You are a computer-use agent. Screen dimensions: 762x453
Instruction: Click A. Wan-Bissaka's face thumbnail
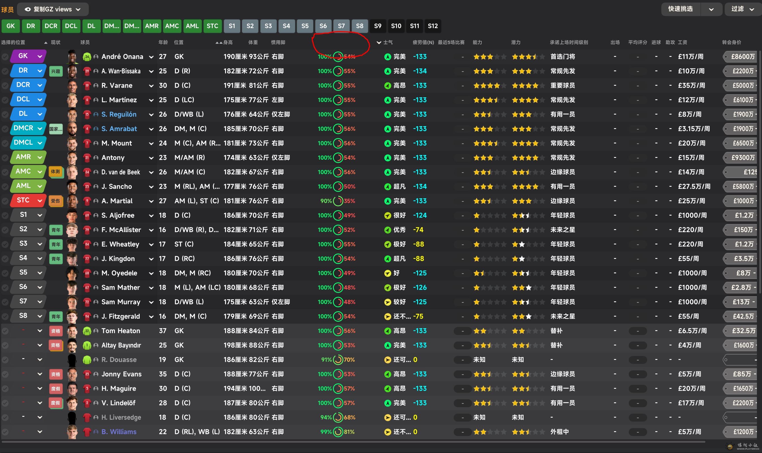pos(72,71)
